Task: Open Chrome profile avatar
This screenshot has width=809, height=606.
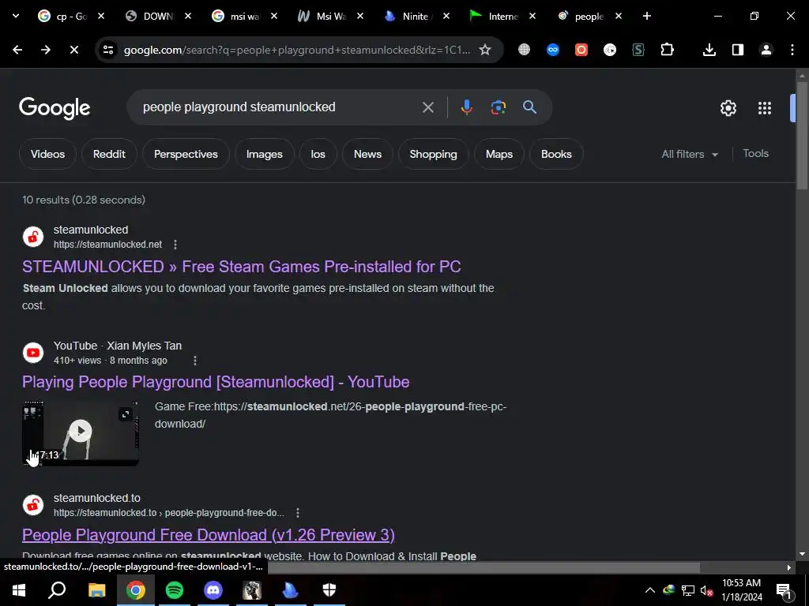Action: point(766,50)
